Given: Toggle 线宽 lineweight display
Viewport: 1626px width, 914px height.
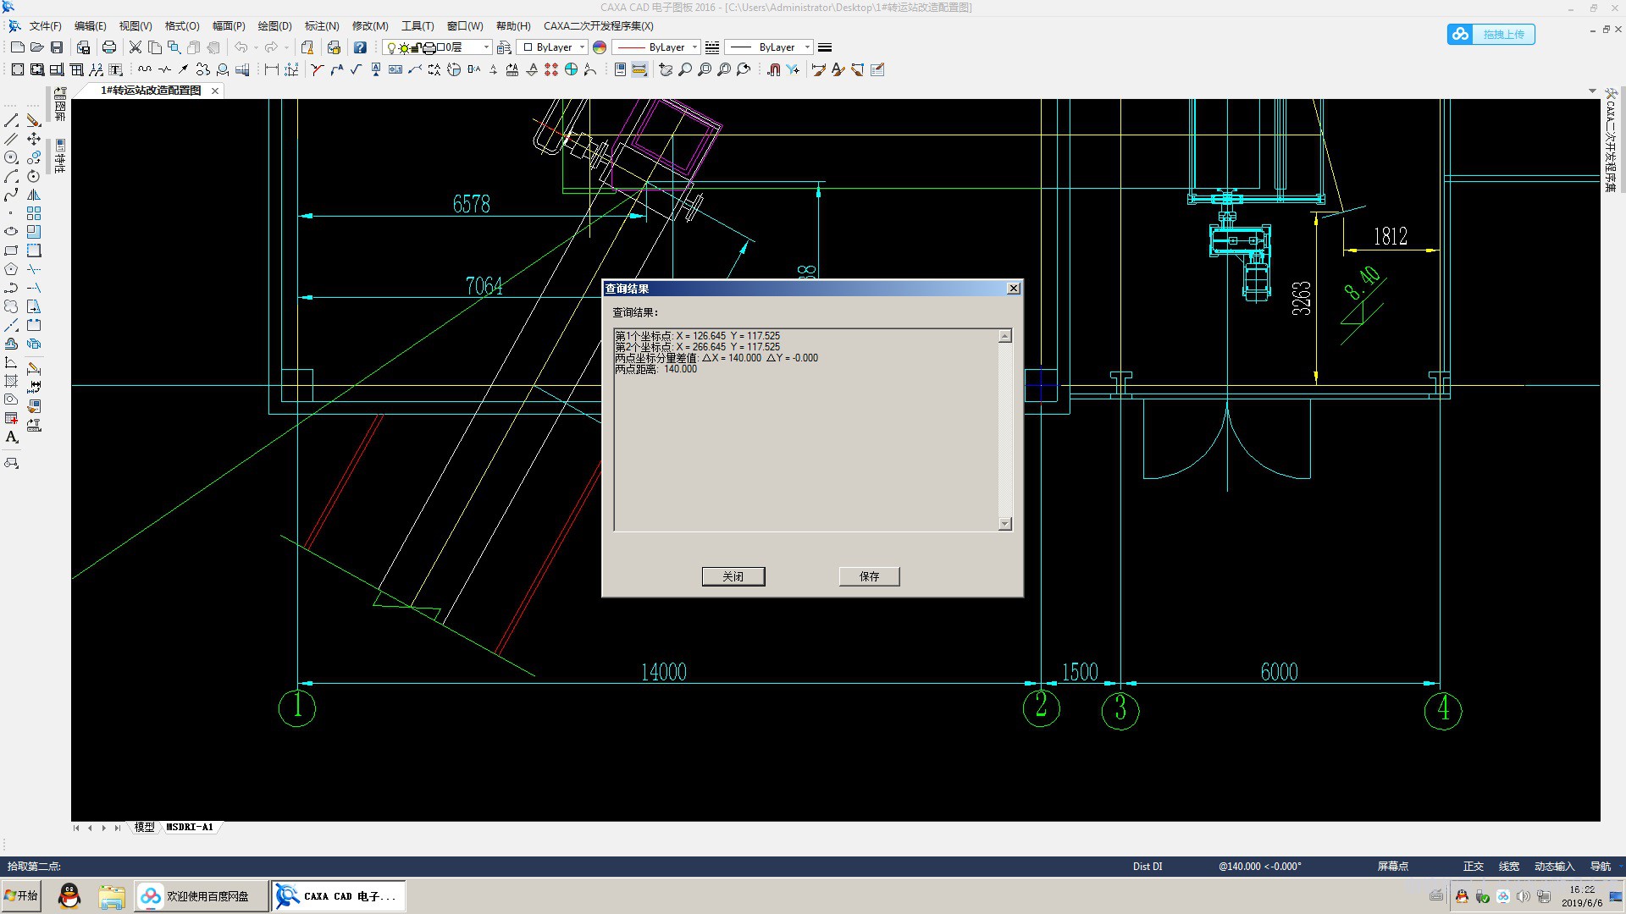Looking at the screenshot, I should 1508,866.
